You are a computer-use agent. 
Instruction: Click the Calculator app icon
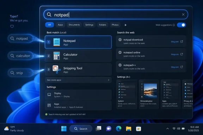point(57,56)
